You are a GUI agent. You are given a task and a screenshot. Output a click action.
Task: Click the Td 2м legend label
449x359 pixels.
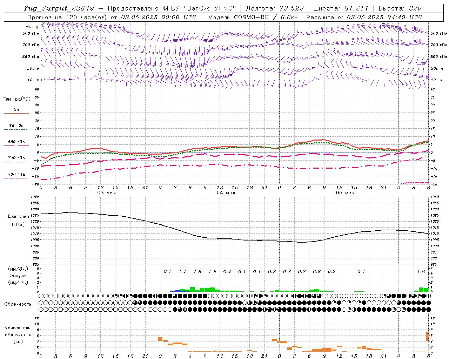(x=16, y=126)
